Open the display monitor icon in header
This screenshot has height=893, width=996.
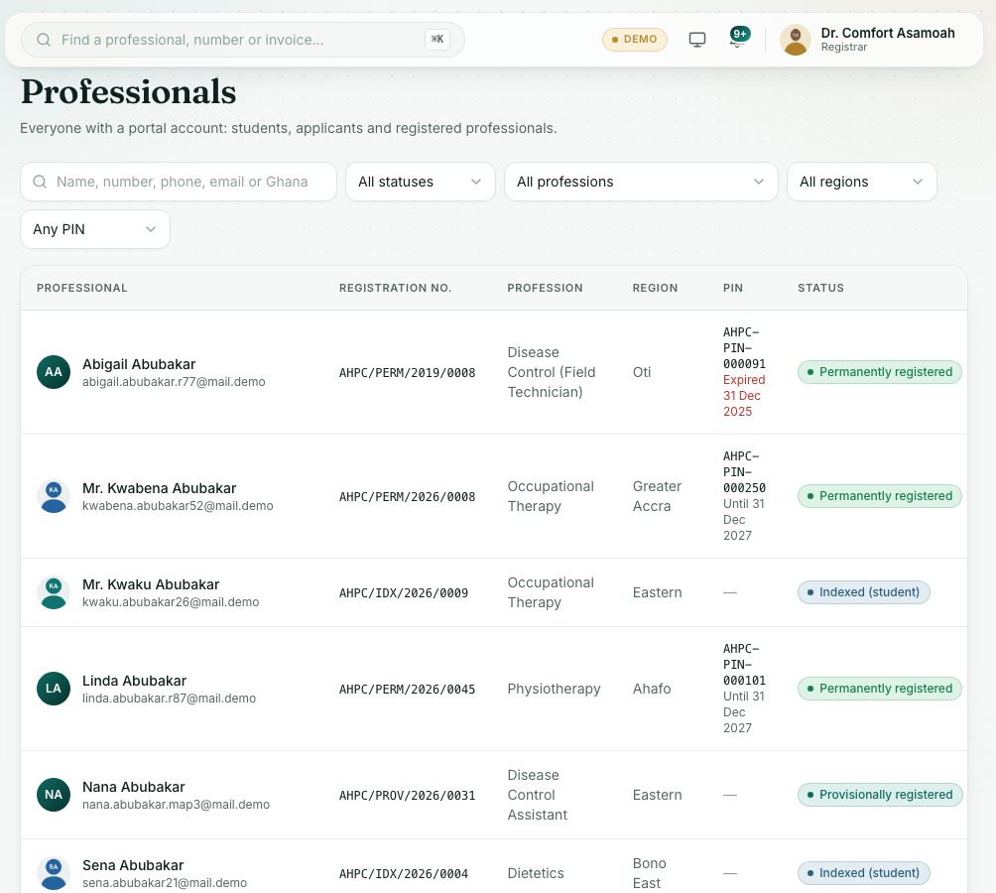pos(696,40)
